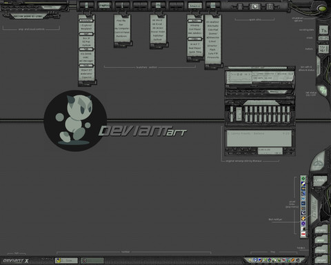Open the purple circular mail notifier icon
Image resolution: width=331 pixels, height=265 pixels.
tap(303, 224)
